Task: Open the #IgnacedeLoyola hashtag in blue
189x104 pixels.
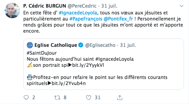Action: (78, 13)
